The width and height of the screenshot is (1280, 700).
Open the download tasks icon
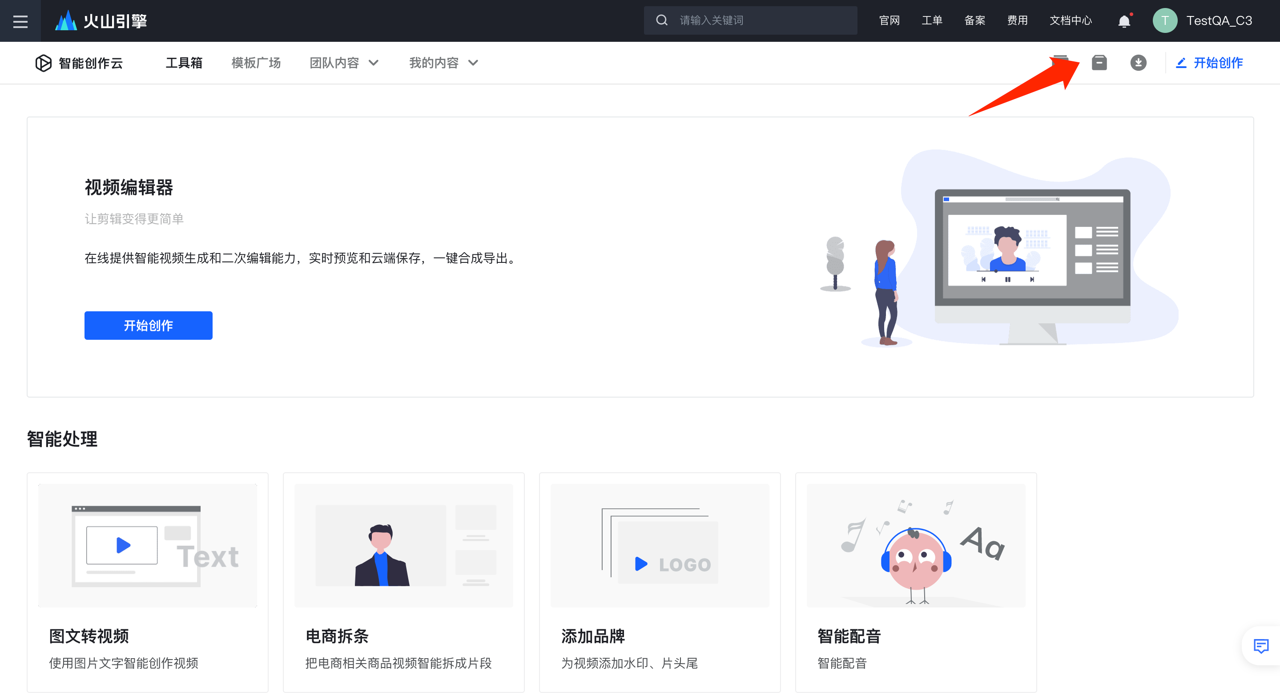click(x=1138, y=63)
